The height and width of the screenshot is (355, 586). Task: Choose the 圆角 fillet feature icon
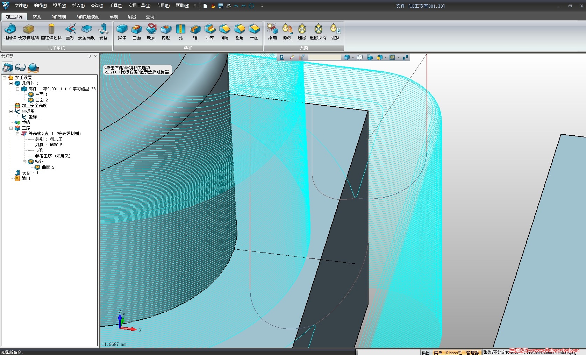[x=239, y=31]
